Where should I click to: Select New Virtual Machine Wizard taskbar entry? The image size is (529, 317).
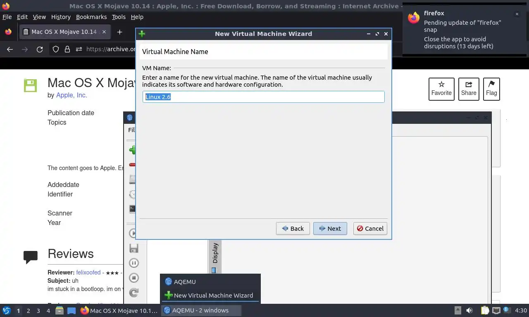210,295
